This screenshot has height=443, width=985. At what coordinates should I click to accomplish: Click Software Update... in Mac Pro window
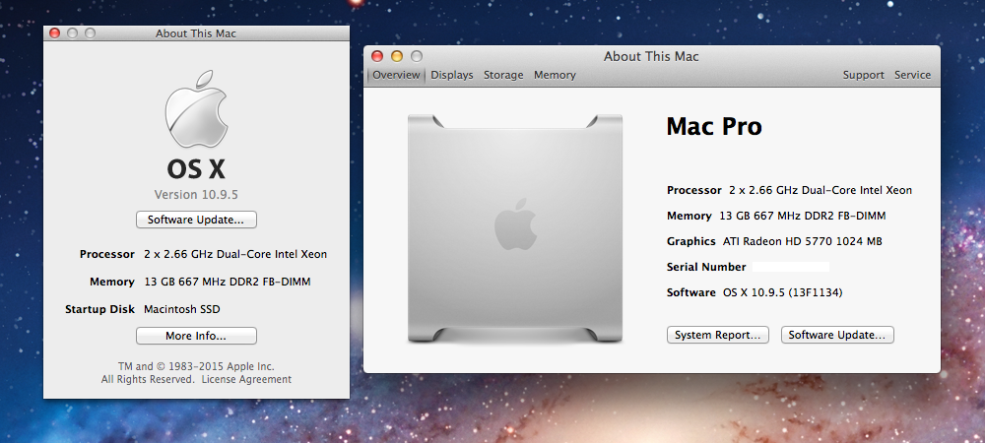(837, 335)
